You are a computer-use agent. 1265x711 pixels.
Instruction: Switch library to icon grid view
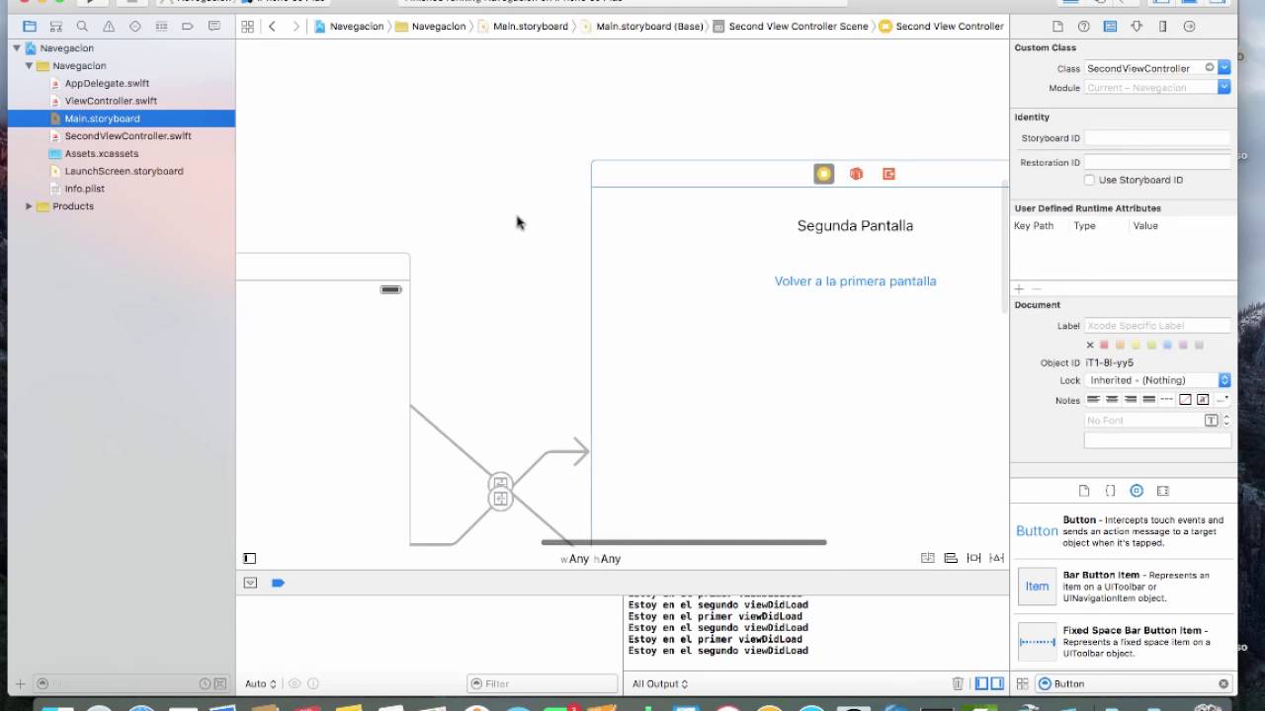(x=1023, y=683)
